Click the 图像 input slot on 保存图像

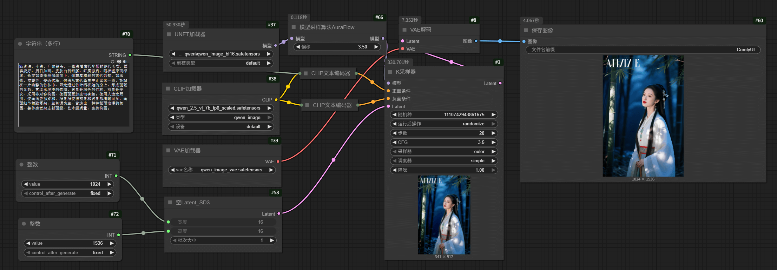pyautogui.click(x=524, y=41)
